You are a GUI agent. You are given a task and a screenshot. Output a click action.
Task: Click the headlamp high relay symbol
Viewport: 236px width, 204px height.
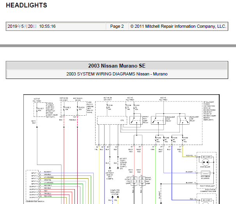pos(158,120)
